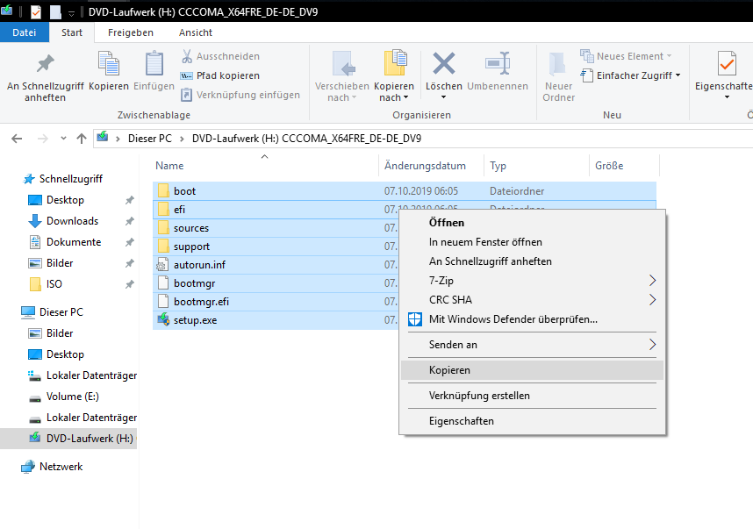This screenshot has width=753, height=529.
Task: Click the Volume (E:) drive icon
Action: point(35,397)
